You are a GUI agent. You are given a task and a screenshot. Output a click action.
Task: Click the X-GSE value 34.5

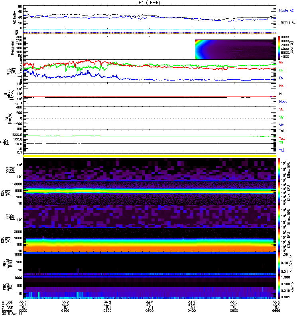pyautogui.click(x=149, y=302)
